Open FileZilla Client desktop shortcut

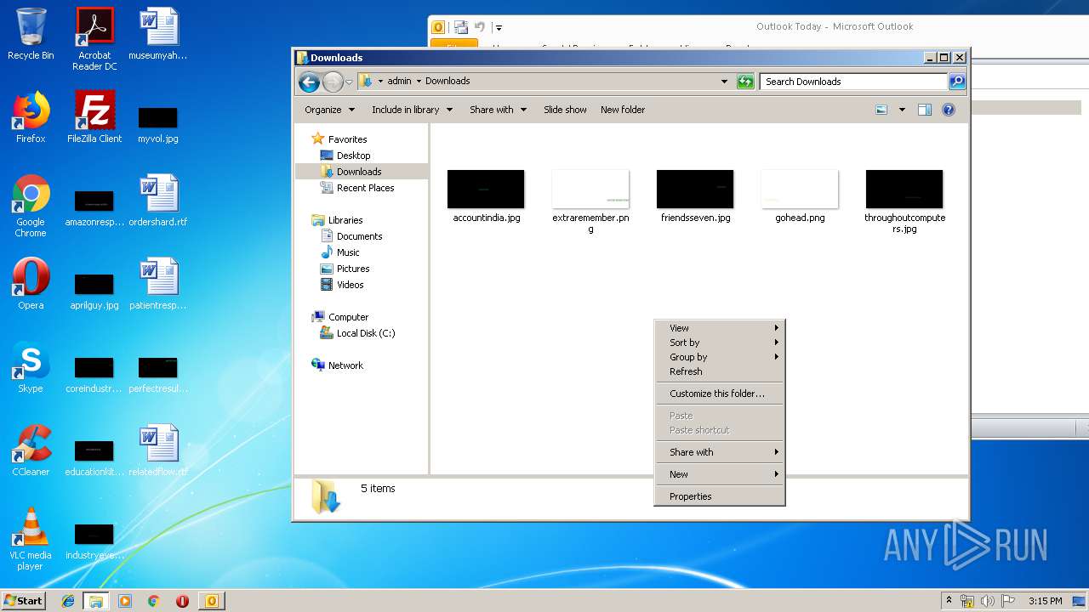point(94,117)
